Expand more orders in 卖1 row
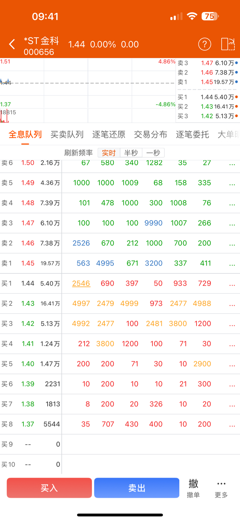The width and height of the screenshot is (240, 521). (232, 264)
